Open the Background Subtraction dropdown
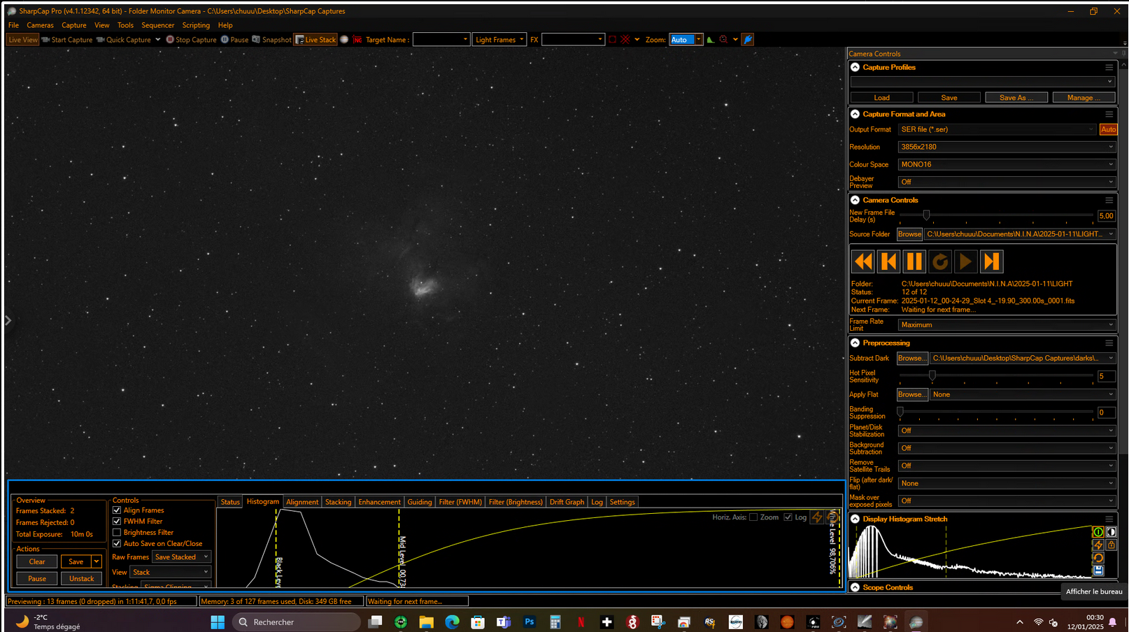 (x=1007, y=448)
